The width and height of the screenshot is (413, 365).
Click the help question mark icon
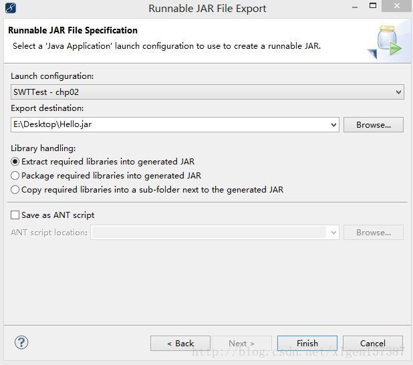pos(21,343)
